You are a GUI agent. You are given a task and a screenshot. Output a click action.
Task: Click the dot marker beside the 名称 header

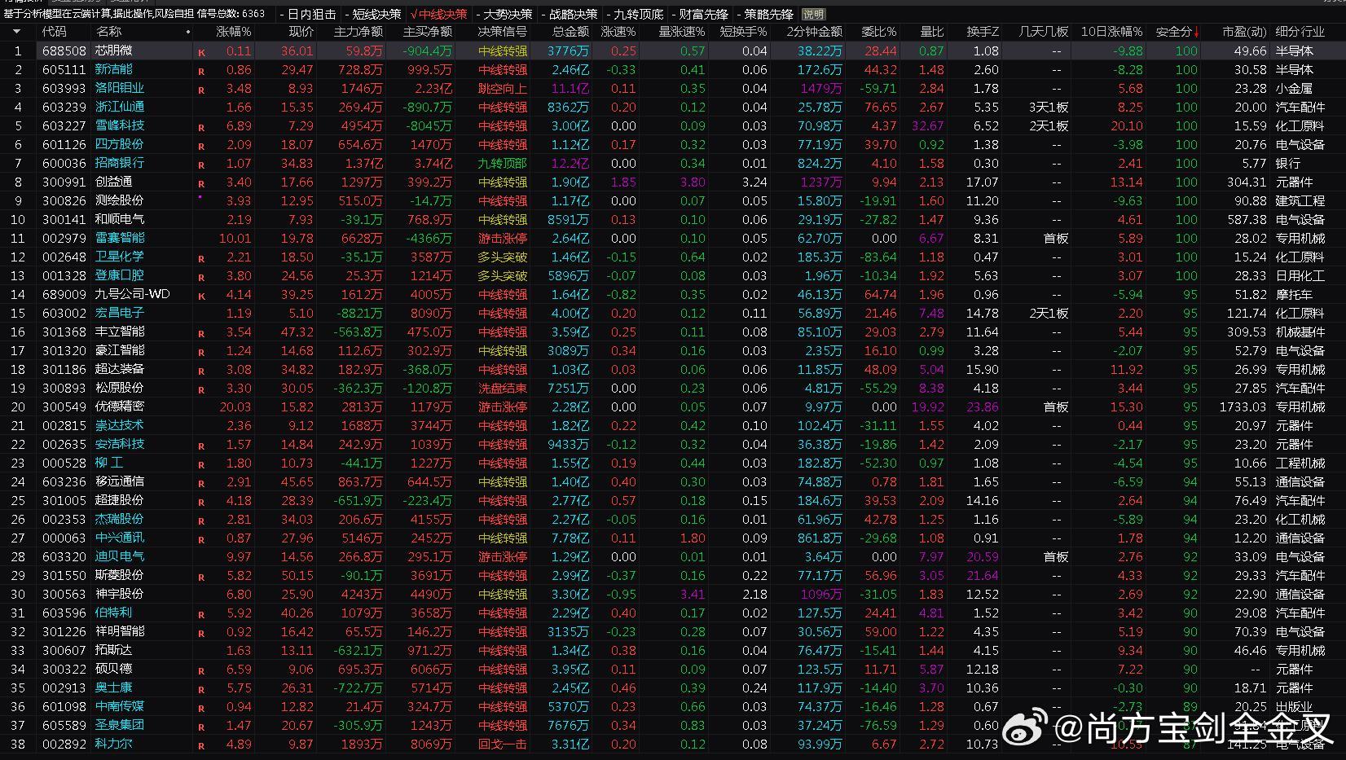coord(188,32)
